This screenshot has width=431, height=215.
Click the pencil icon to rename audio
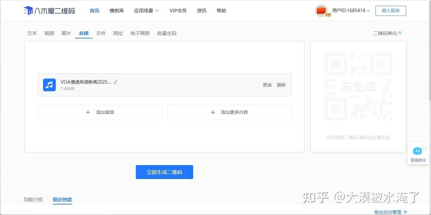point(115,82)
